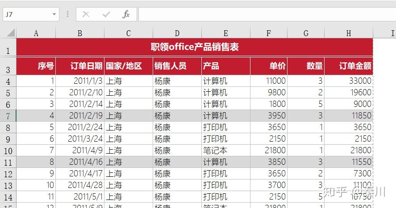The height and width of the screenshot is (208, 396).
Task: Click the price cell 11000
Action: (x=269, y=81)
